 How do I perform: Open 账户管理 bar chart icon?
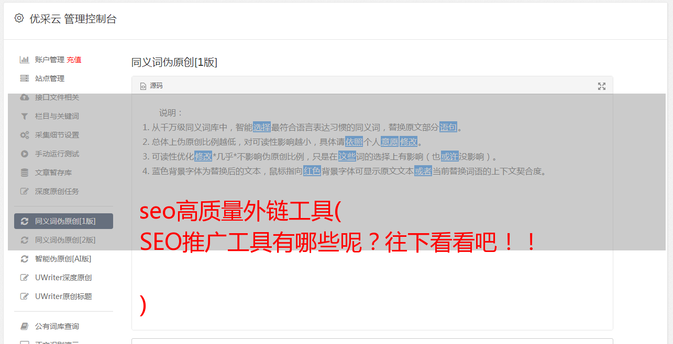point(24,60)
